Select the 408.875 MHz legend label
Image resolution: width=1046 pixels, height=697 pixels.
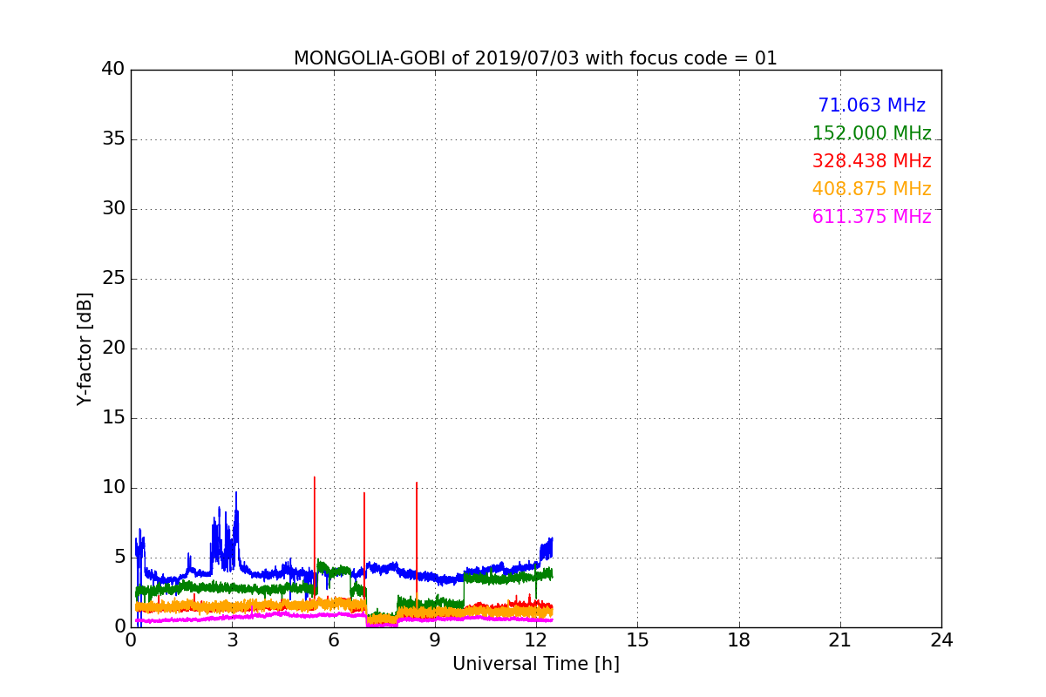pos(872,189)
